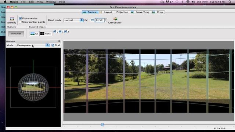Image resolution: width=235 pixels, height=132 pixels.
Task: Click the None images button
Action: (x=46, y=34)
